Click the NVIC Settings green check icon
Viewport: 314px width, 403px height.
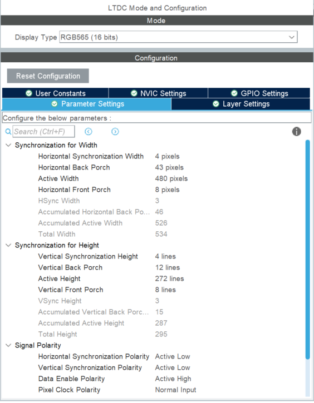(x=134, y=93)
